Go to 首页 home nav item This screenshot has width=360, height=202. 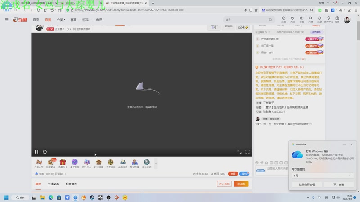click(x=36, y=20)
